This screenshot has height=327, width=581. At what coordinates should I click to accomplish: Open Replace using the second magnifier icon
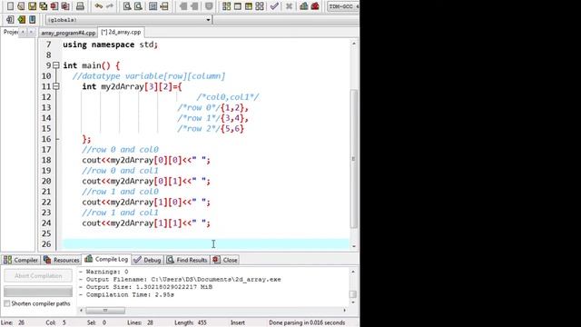tap(138, 6)
